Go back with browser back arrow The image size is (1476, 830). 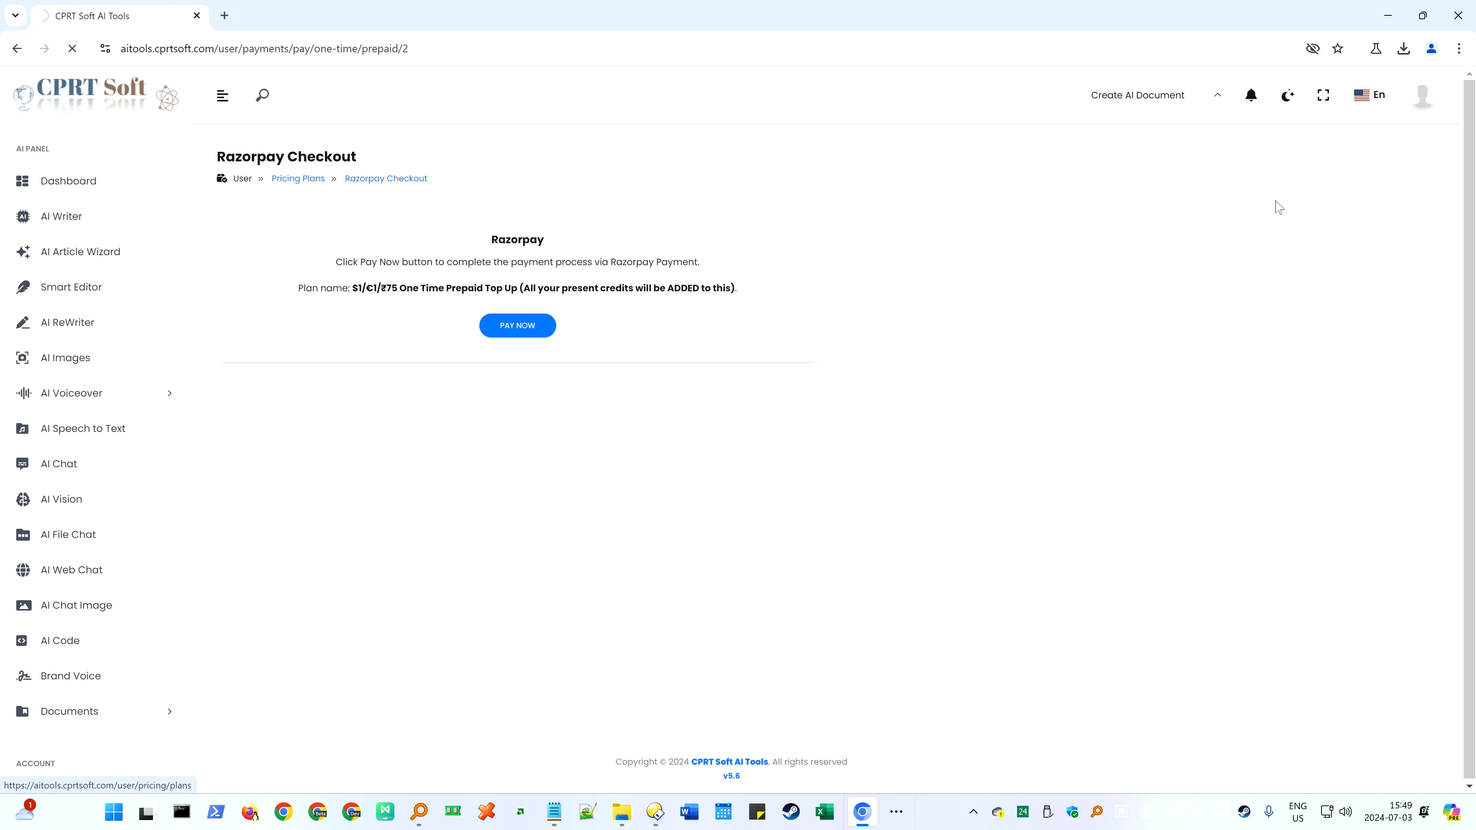coord(17,49)
